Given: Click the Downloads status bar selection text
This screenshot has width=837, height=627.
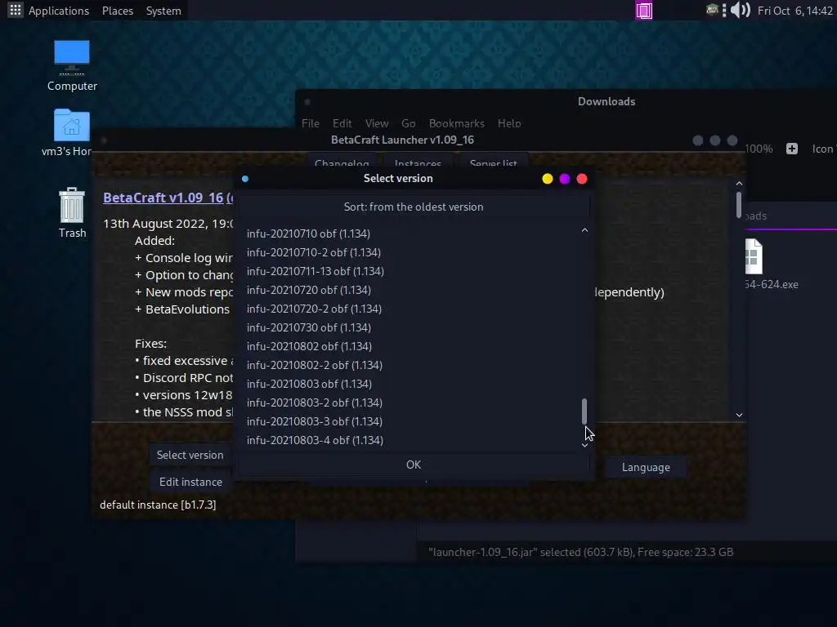Looking at the screenshot, I should coord(581,552).
